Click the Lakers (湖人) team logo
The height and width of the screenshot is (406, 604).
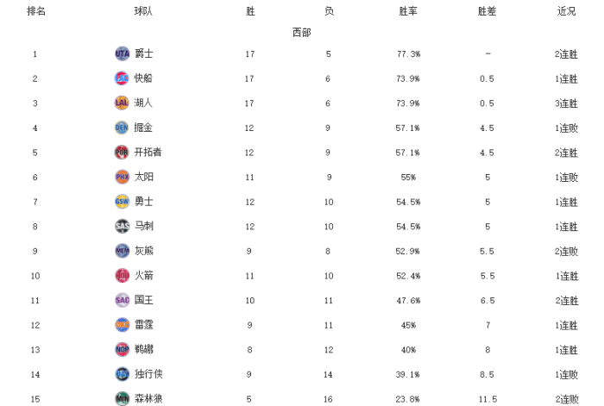pyautogui.click(x=122, y=103)
